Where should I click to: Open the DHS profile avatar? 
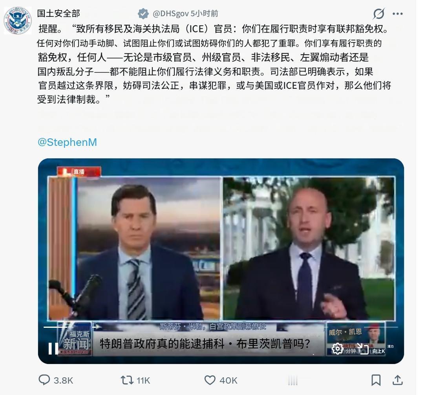[x=18, y=21]
